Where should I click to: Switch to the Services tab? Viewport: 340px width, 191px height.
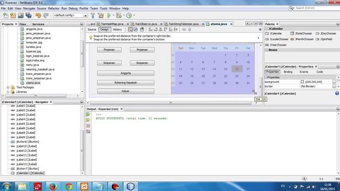[x=38, y=24]
